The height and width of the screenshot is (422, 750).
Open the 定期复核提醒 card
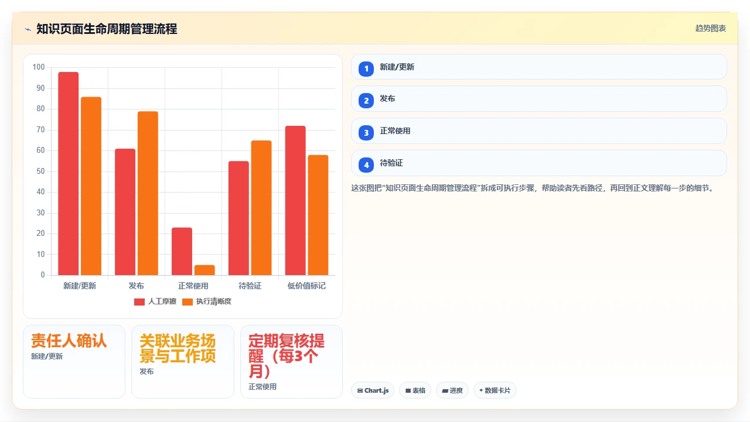click(291, 362)
